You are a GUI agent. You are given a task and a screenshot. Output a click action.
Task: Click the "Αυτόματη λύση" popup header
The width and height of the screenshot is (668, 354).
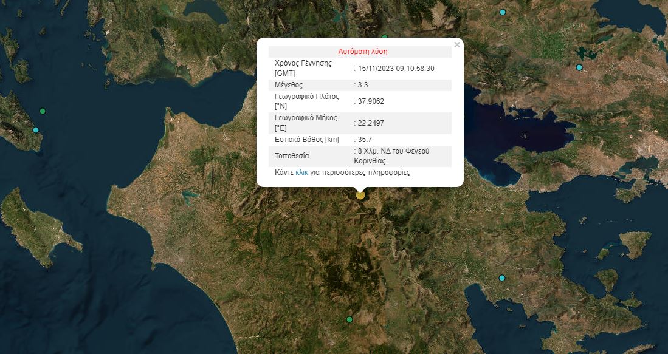[x=363, y=51]
